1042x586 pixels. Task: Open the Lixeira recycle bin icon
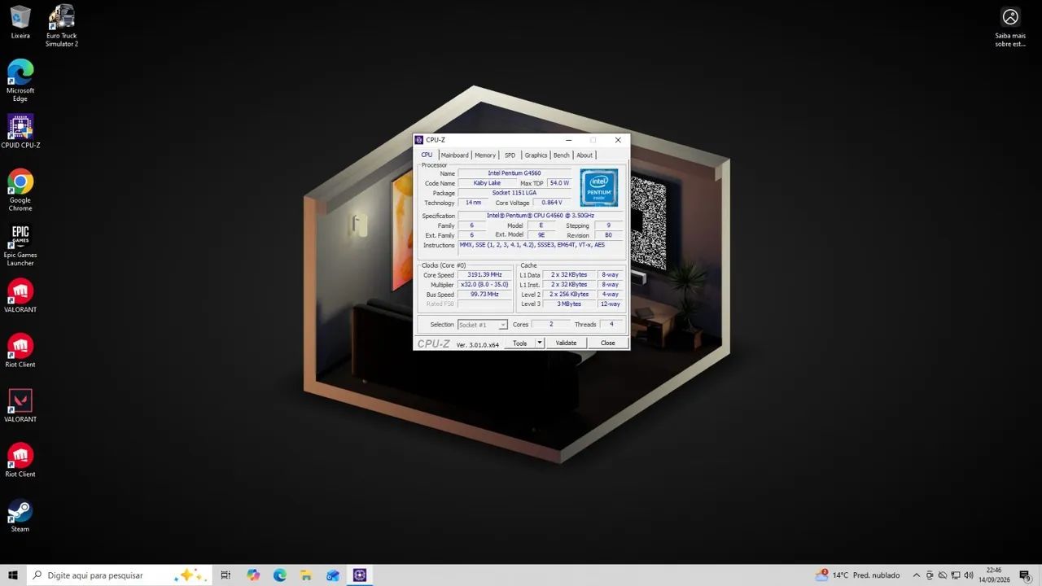[20, 22]
